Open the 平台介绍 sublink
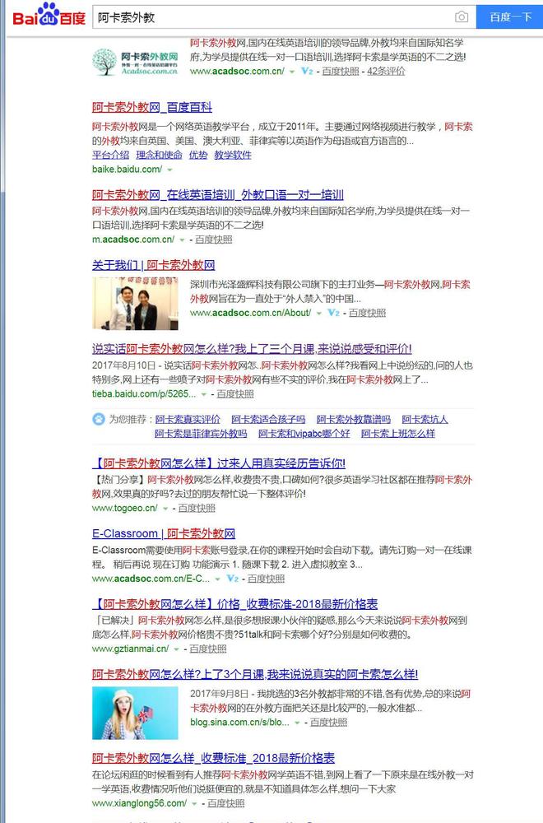The image size is (543, 823). tap(111, 155)
